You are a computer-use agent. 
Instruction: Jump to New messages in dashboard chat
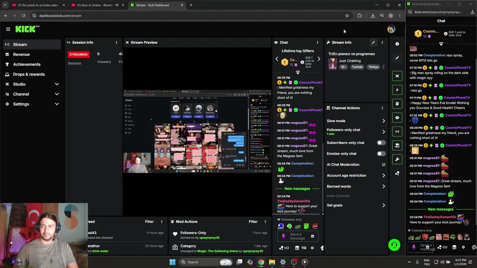click(x=297, y=189)
